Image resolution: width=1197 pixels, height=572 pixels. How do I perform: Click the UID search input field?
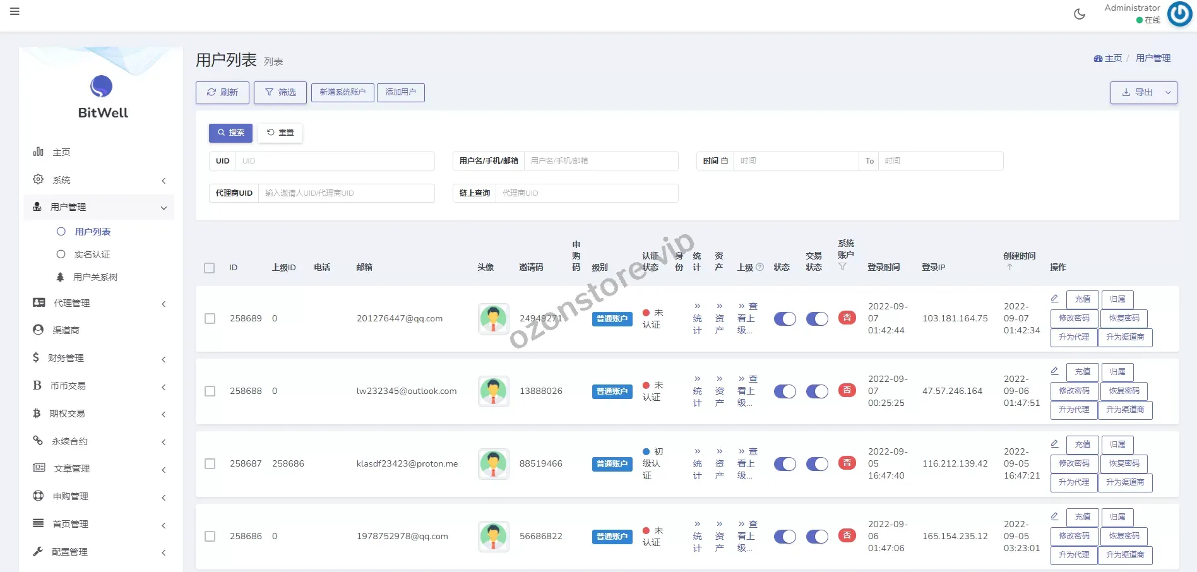[x=335, y=161]
